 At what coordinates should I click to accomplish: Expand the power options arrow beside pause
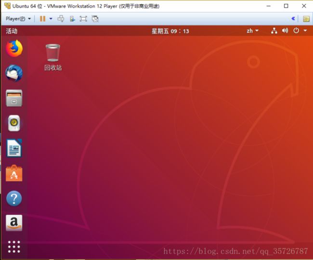coord(51,19)
